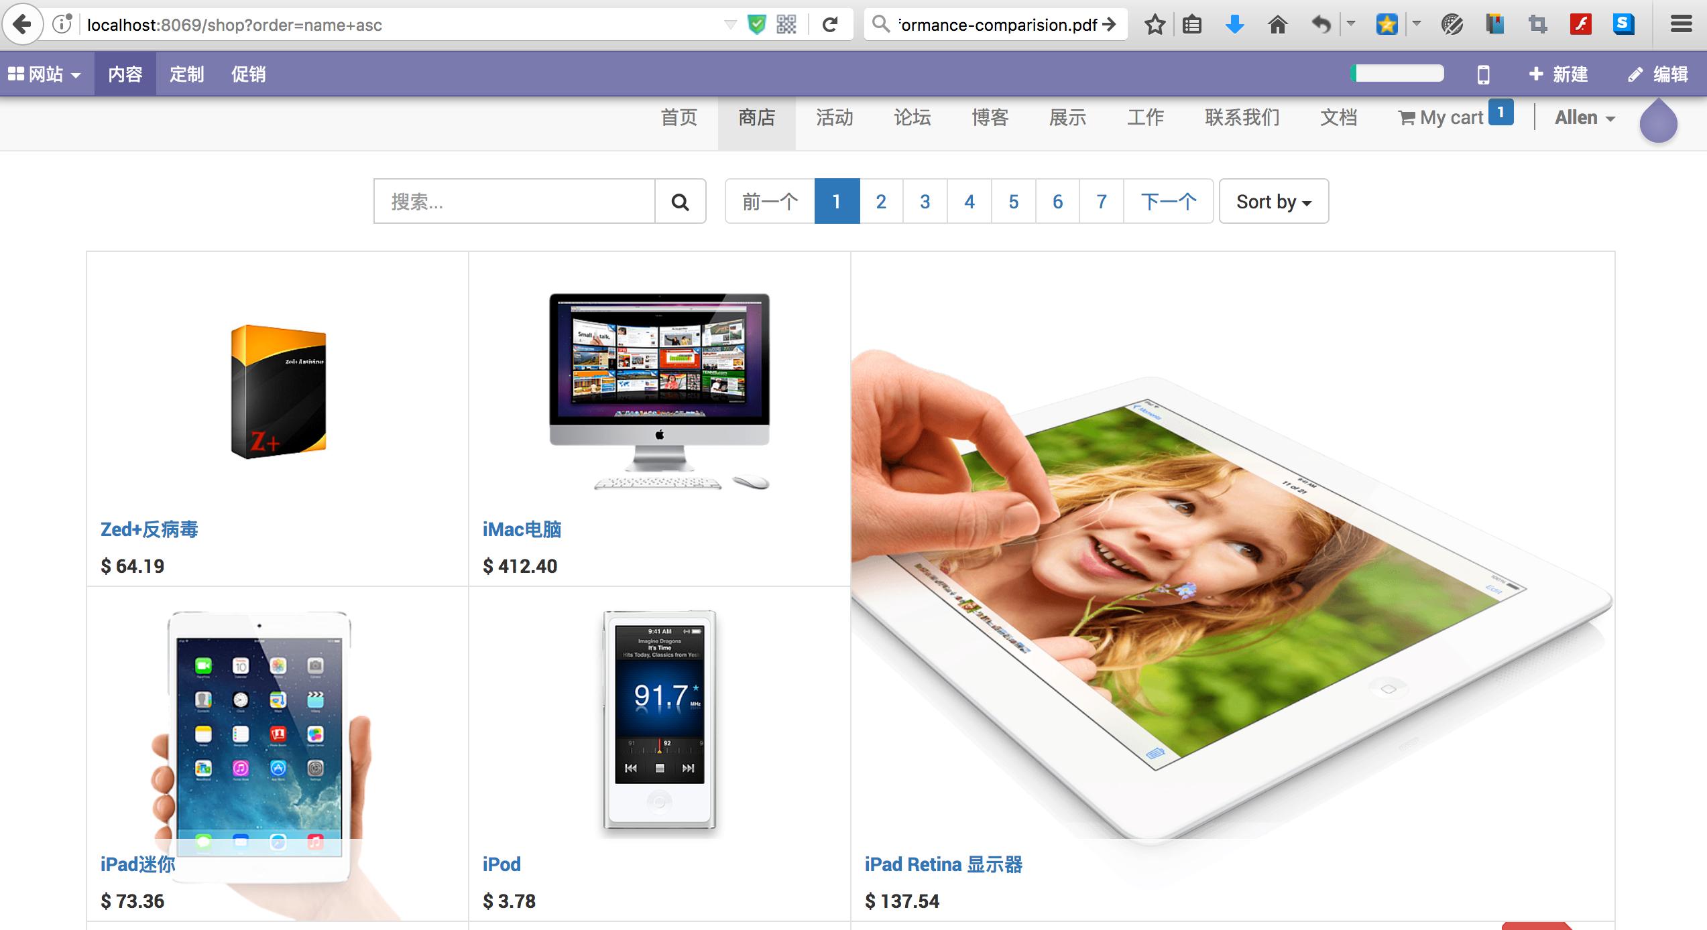Switch to the 博客 navigation tab
1707x930 pixels.
click(990, 117)
